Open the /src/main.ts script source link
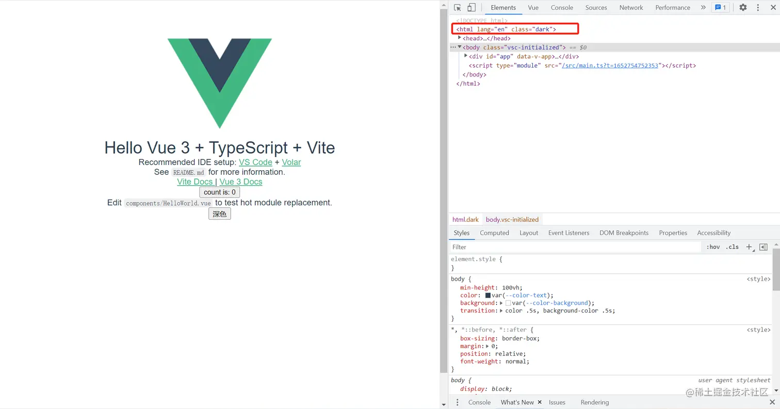The height and width of the screenshot is (409, 780). click(x=610, y=66)
